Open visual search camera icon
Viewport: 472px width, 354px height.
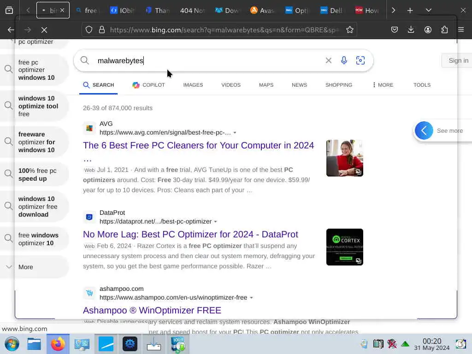360,60
